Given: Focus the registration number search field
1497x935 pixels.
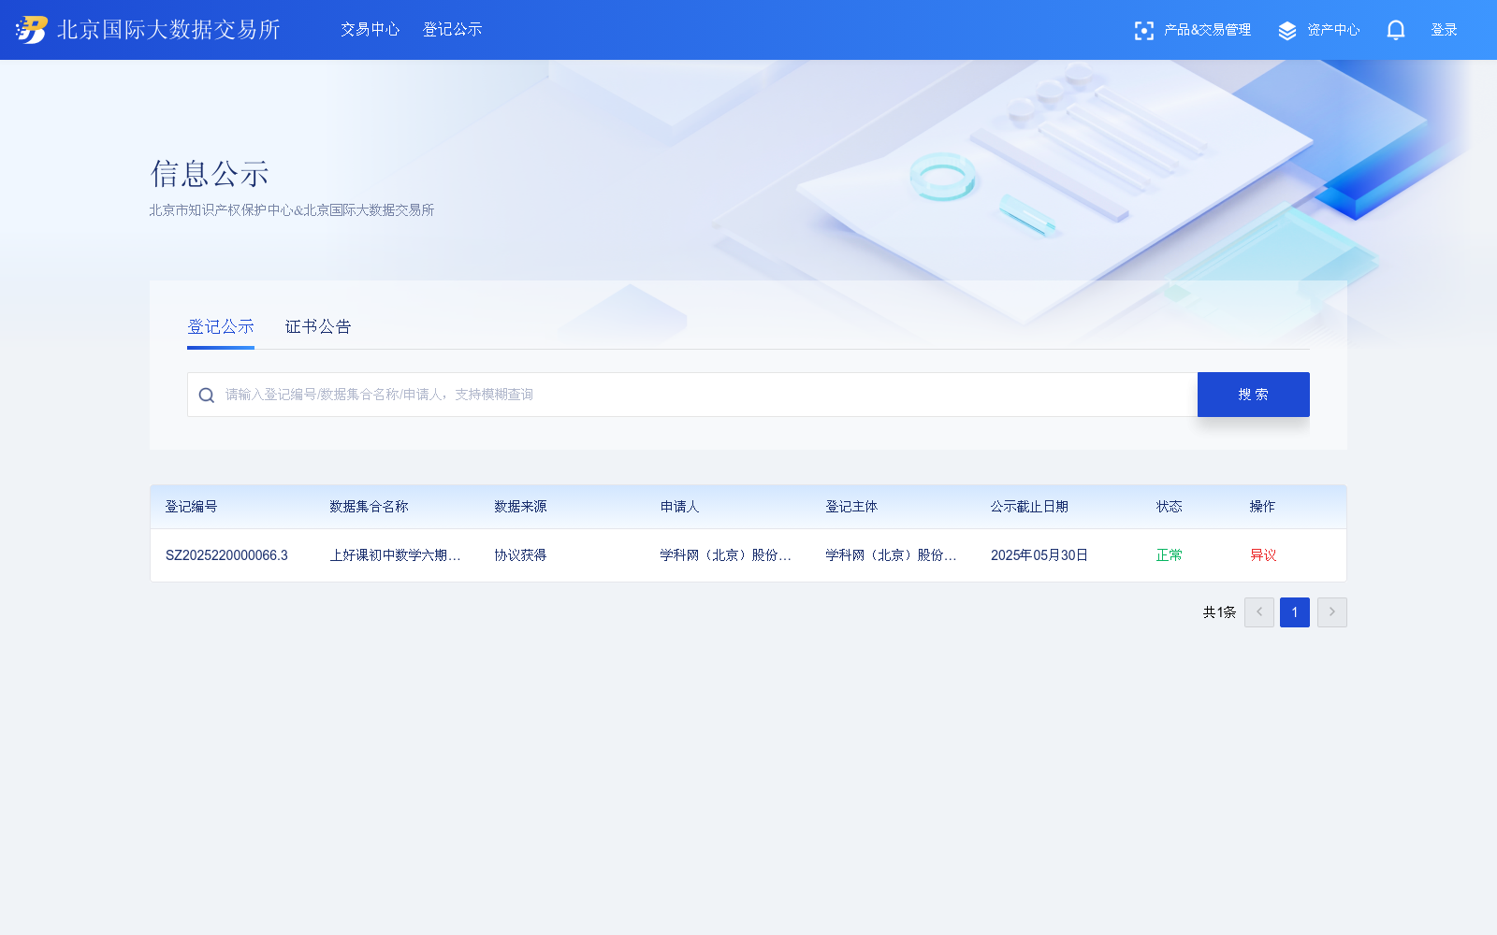Looking at the screenshot, I should 692,395.
